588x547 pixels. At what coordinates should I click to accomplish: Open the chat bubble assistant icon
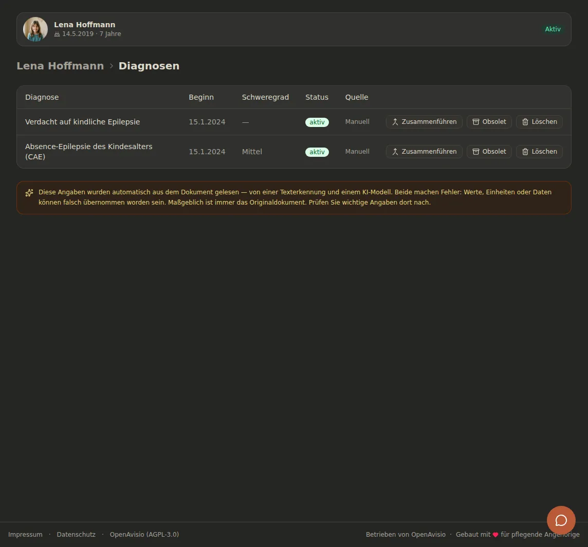tap(561, 520)
